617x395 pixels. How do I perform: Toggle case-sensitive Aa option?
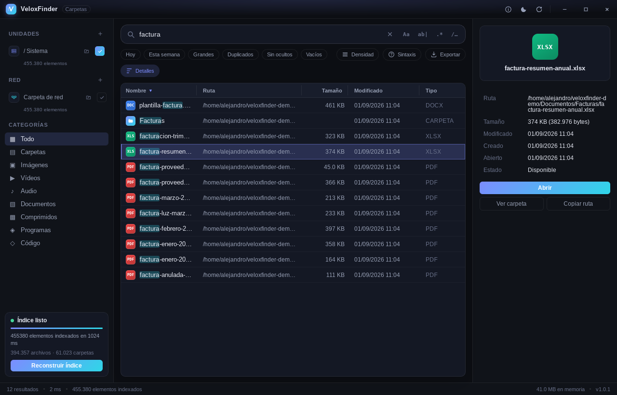(406, 34)
